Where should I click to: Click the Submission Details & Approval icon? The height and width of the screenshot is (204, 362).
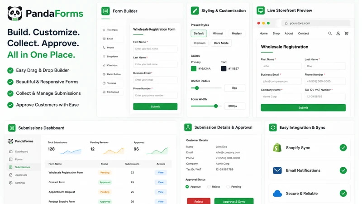(x=188, y=127)
